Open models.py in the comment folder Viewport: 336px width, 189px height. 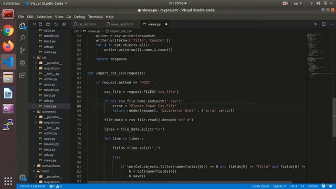(x=51, y=144)
